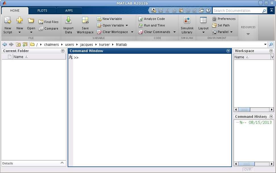Click the users folder in the path
Image resolution: width=276 pixels, height=173 pixels.
(69, 45)
